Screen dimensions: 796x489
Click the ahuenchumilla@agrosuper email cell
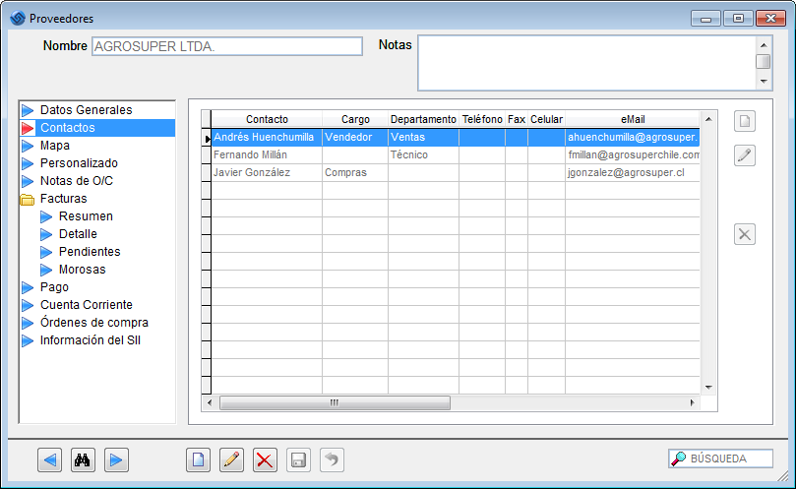[x=633, y=137]
